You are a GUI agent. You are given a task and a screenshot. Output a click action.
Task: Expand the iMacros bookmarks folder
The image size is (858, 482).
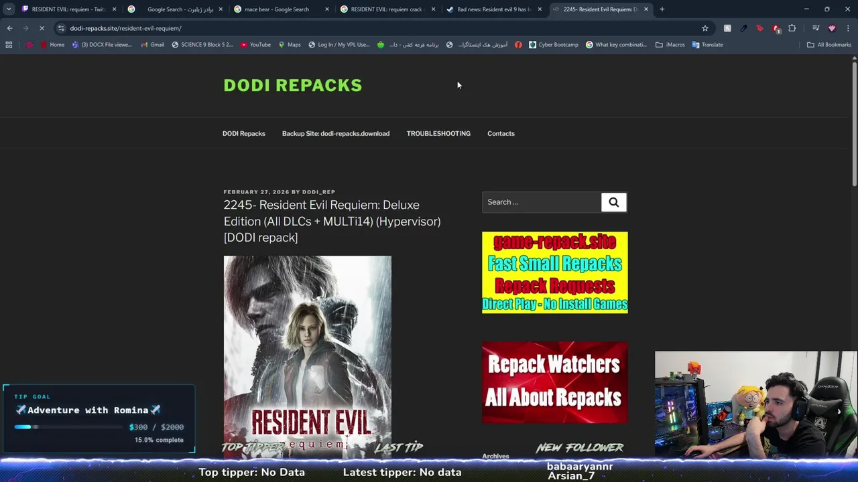pos(670,45)
